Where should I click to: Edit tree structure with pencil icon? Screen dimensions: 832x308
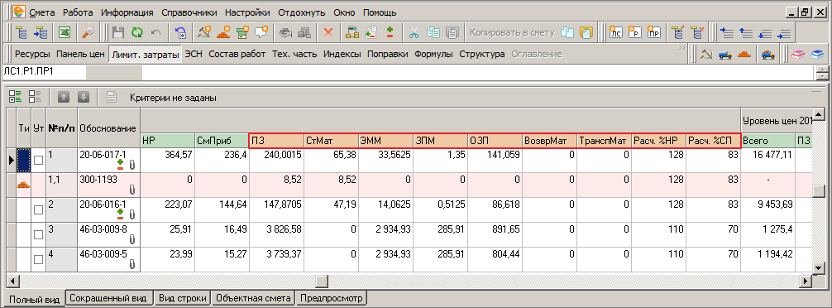(677, 33)
